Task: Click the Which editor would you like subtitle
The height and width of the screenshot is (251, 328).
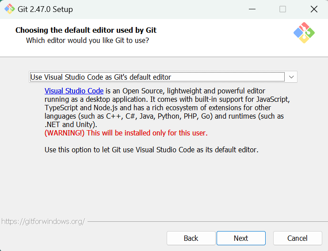Action: pyautogui.click(x=88, y=40)
